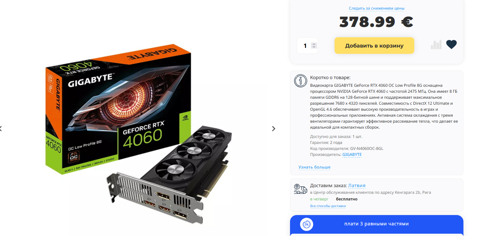
Task: Add product to wishlist with heart icon
Action: 451,45
